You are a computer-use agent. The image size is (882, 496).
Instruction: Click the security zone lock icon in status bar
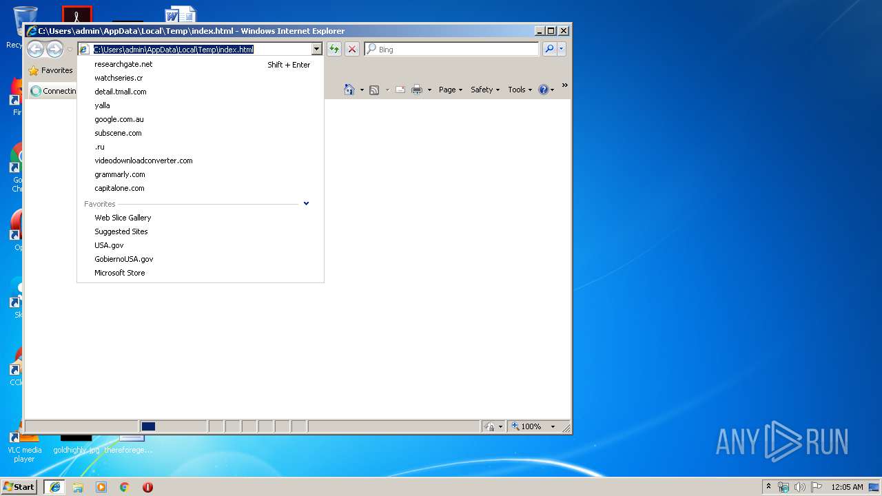click(x=489, y=426)
